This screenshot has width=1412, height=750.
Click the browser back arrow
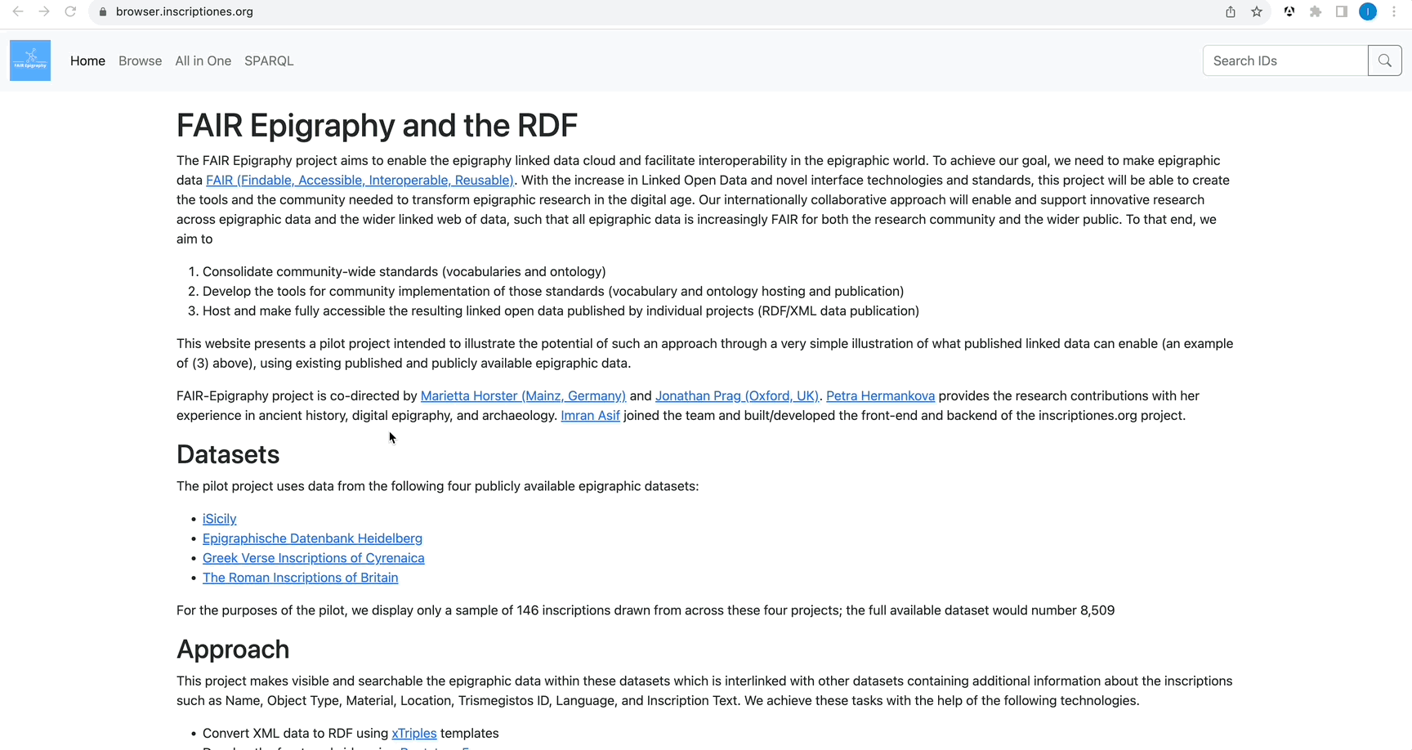(18, 11)
